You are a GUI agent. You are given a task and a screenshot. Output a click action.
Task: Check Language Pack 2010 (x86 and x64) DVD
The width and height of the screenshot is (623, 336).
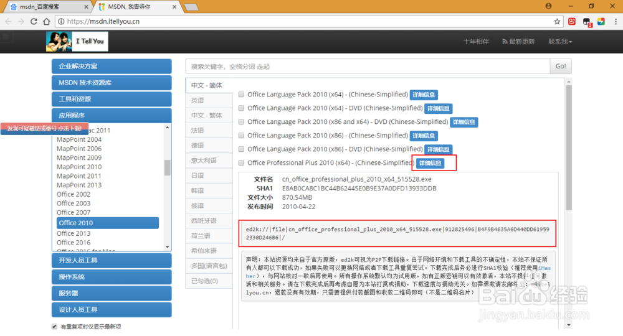pyautogui.click(x=241, y=122)
